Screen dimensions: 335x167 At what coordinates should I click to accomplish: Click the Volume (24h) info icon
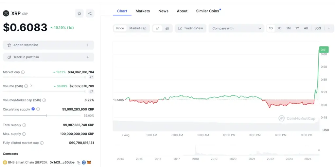click(26, 86)
